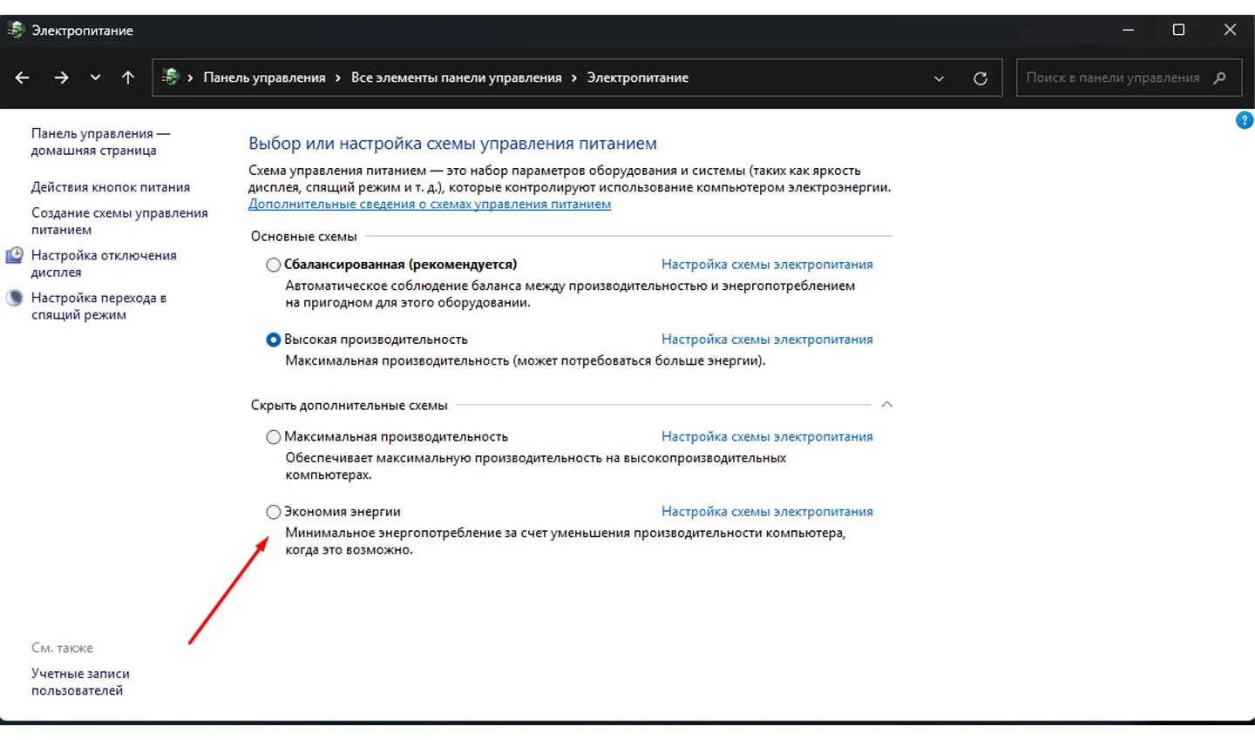Open Настройка схемы электропитания for Сбалансированная
1255x740 pixels.
coord(767,265)
